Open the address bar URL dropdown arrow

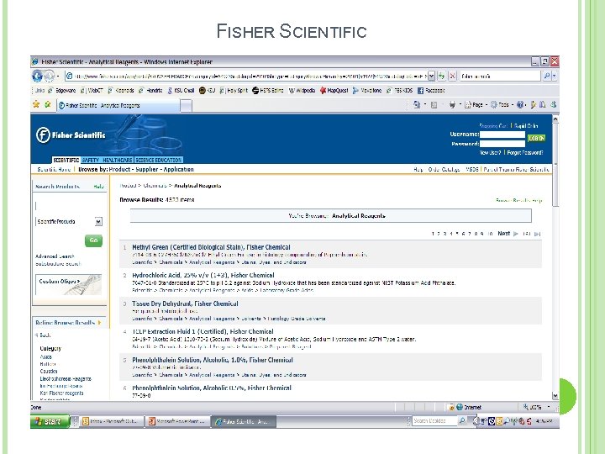click(x=431, y=76)
